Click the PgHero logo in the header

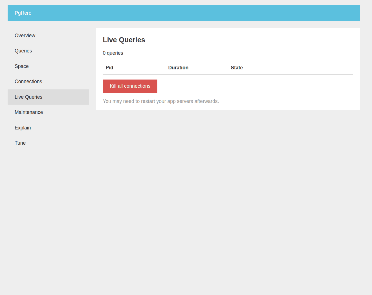tap(23, 13)
